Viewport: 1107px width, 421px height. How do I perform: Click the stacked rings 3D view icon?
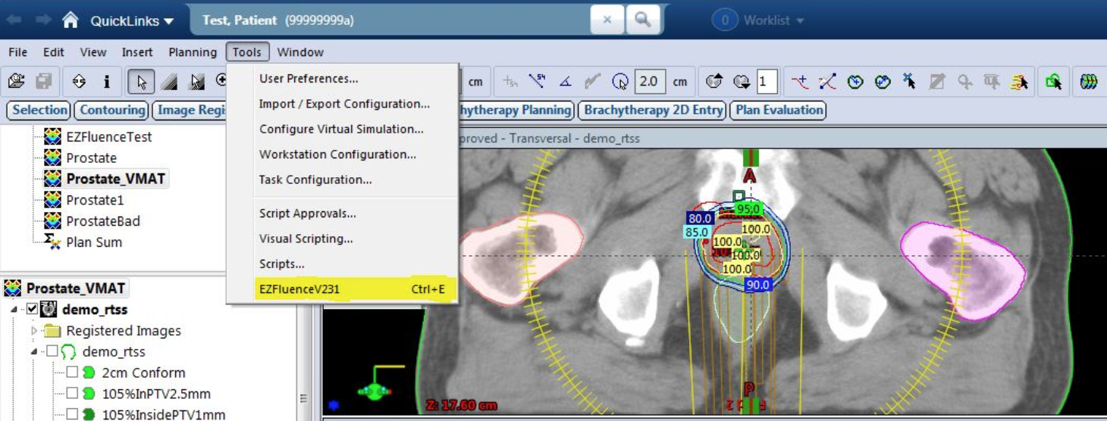point(1089,81)
